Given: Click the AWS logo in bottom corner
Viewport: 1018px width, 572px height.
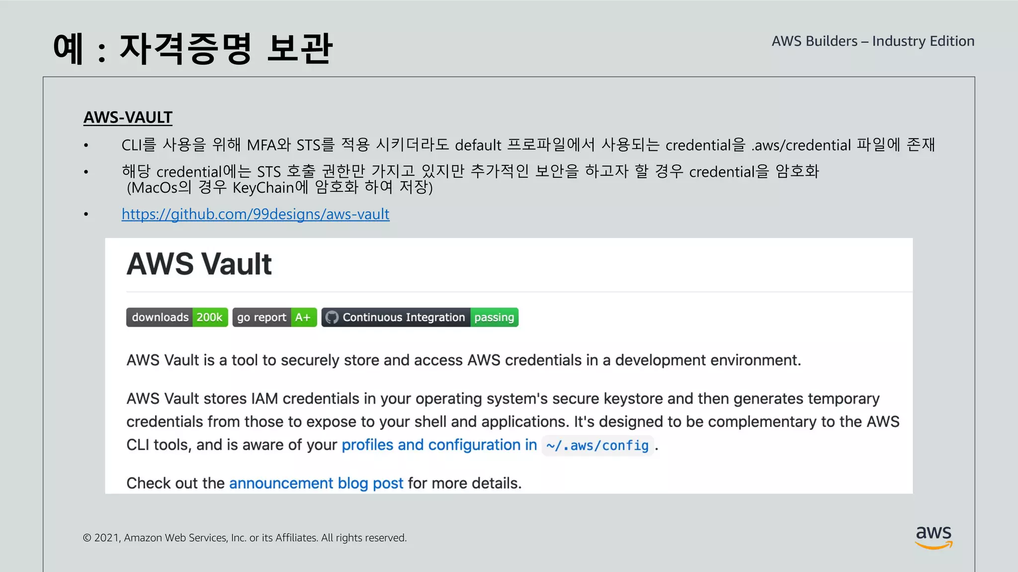Looking at the screenshot, I should (934, 537).
